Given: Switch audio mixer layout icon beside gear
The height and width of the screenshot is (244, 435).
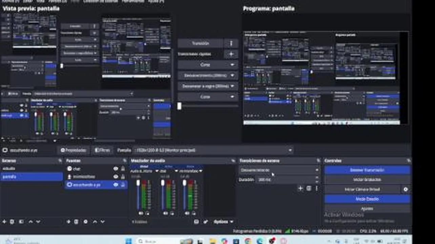Looking at the screenshot, I should pos(196,222).
